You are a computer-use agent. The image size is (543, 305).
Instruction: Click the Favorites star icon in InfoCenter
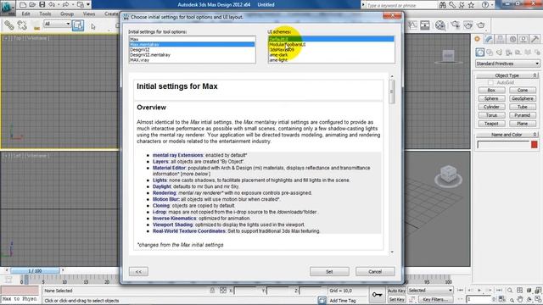click(x=471, y=5)
